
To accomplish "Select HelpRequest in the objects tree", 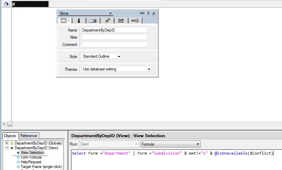I will click(31, 162).
